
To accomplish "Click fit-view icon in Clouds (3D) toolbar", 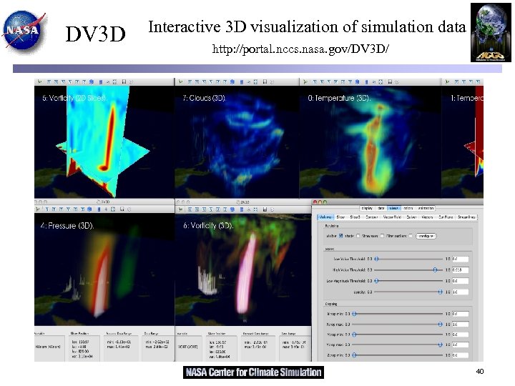I will (x=255, y=81).
